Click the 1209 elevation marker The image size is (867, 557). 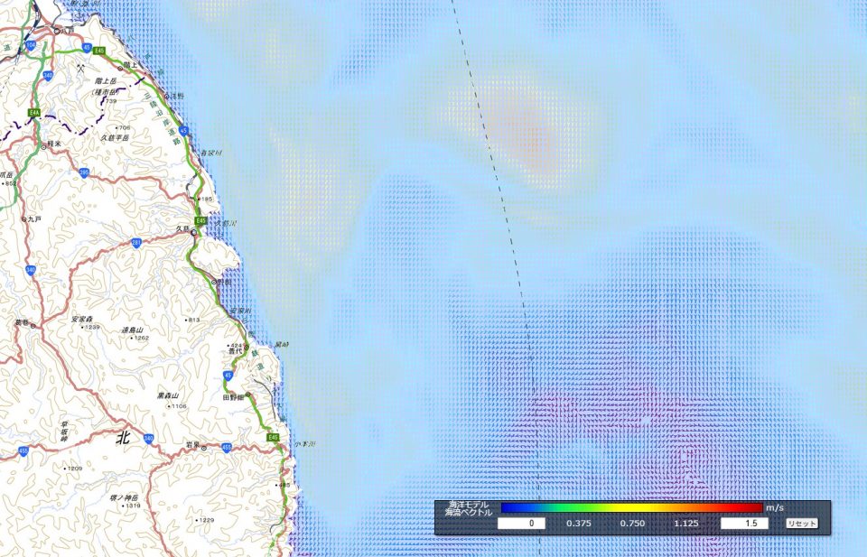(73, 468)
